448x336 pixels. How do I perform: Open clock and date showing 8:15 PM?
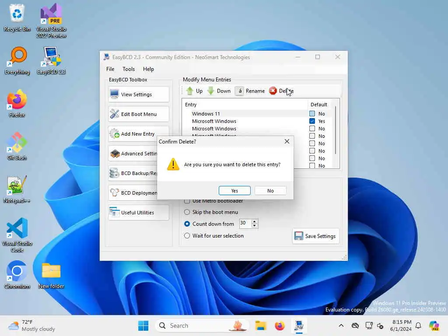[x=401, y=325]
